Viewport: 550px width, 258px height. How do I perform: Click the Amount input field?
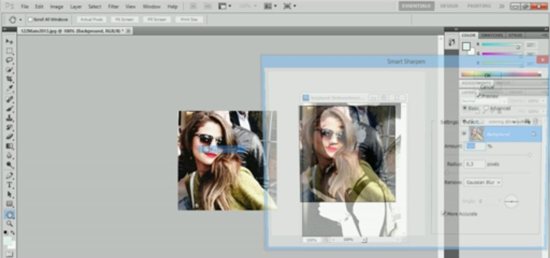tap(475, 146)
